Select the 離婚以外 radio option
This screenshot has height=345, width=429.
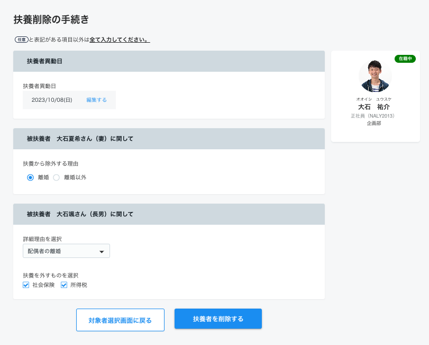pyautogui.click(x=57, y=177)
